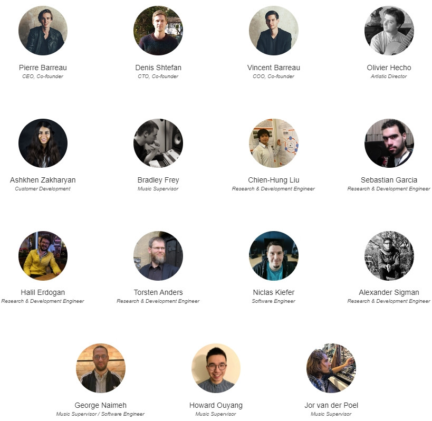Click Howard Ouyang's smiling portrait
Screen dimensions: 432x421
(216, 368)
